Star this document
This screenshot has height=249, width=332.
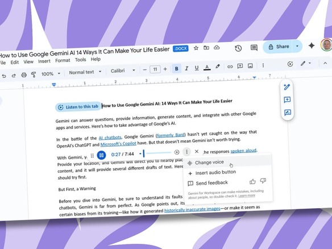point(196,48)
